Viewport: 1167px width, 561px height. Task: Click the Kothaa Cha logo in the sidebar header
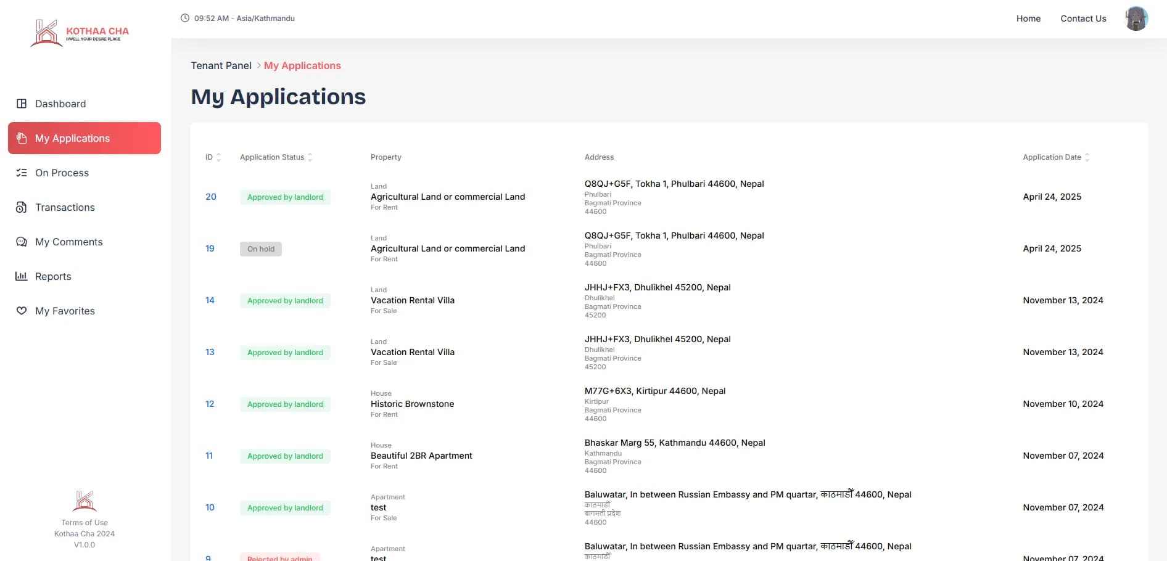click(x=80, y=33)
